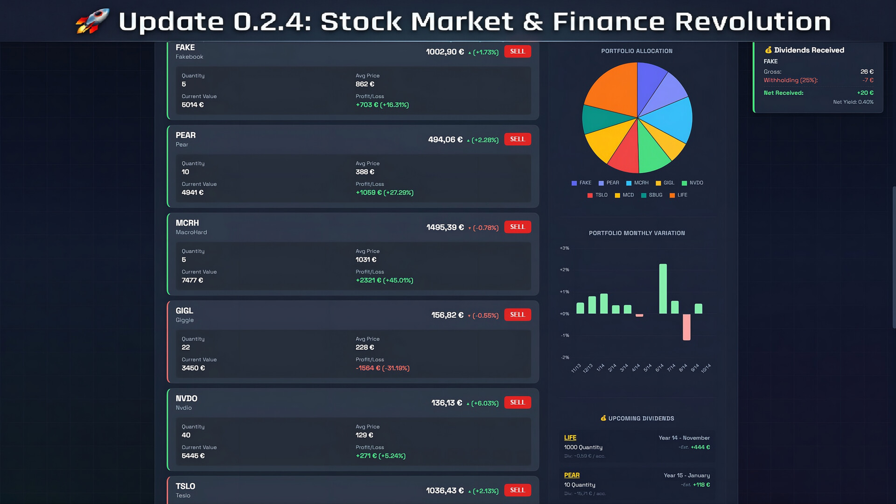Open the LIFE link in Upcoming Dividends

tap(570, 438)
